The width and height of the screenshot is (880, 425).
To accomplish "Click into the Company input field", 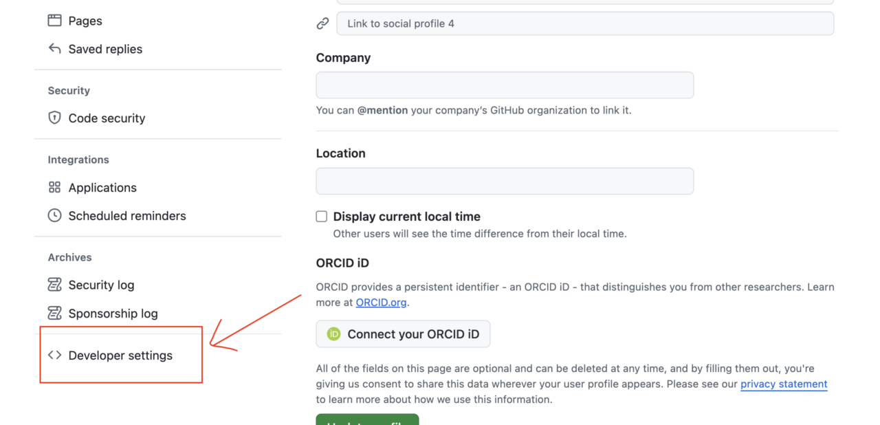I will click(505, 85).
